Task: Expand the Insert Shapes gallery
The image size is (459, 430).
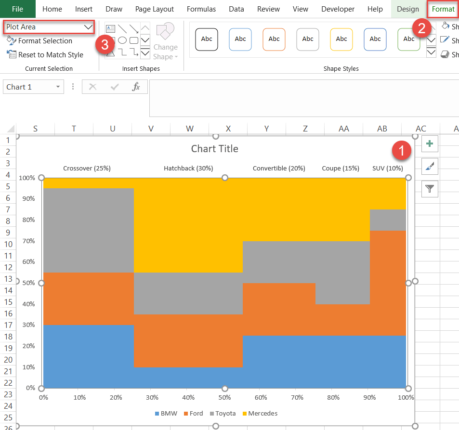Action: pos(145,52)
